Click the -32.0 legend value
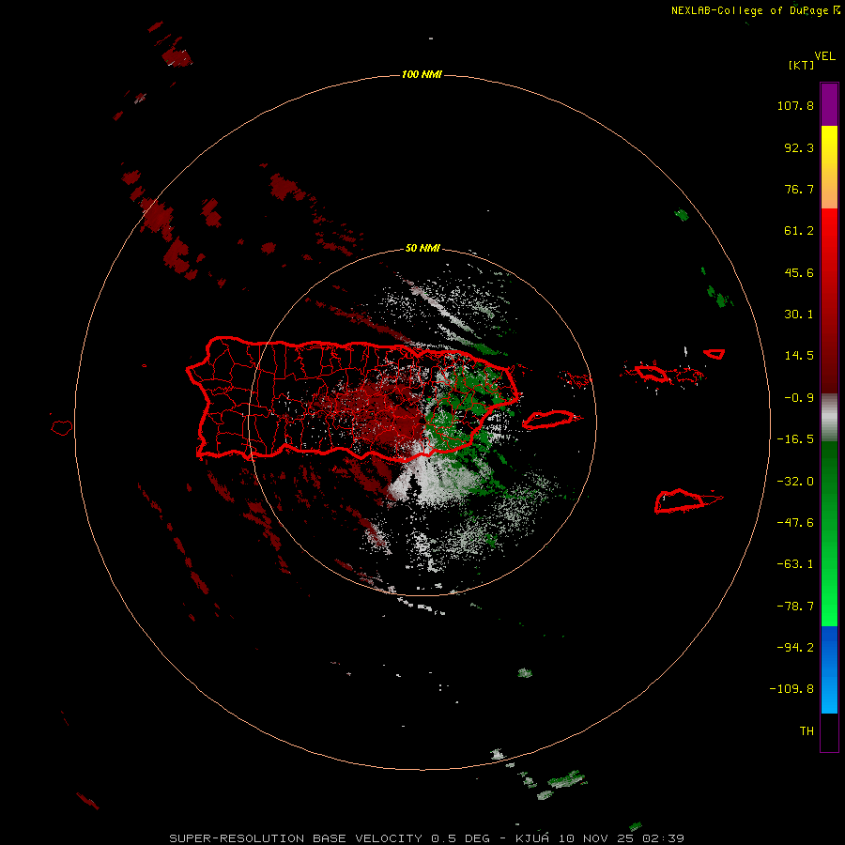This screenshot has height=845, width=845. pos(795,482)
